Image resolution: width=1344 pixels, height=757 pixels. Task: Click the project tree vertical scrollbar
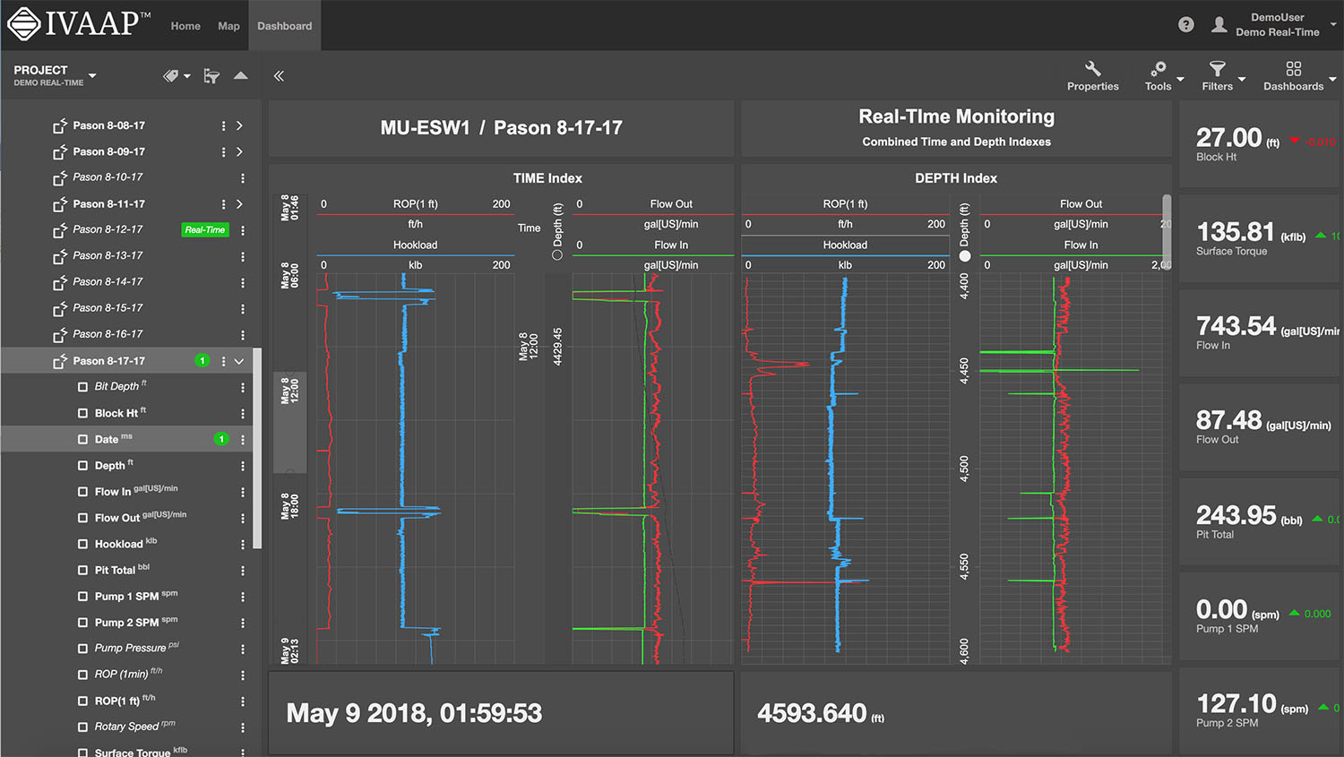257,448
